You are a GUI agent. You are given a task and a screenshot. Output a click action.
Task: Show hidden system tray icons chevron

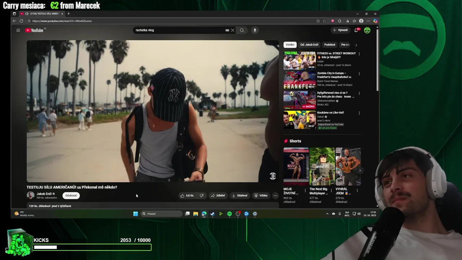tap(327, 214)
